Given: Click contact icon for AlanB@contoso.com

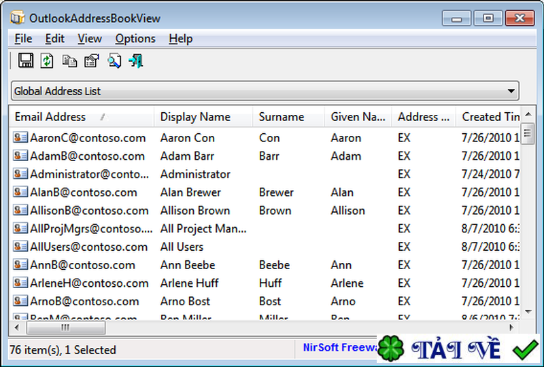Looking at the screenshot, I should [20, 192].
